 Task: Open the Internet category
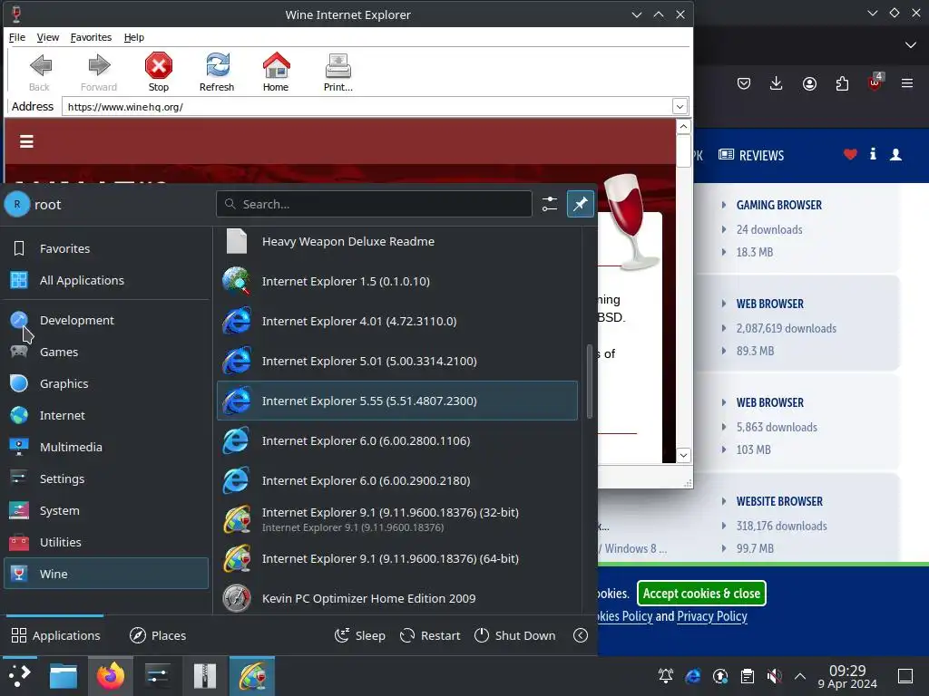[106, 415]
